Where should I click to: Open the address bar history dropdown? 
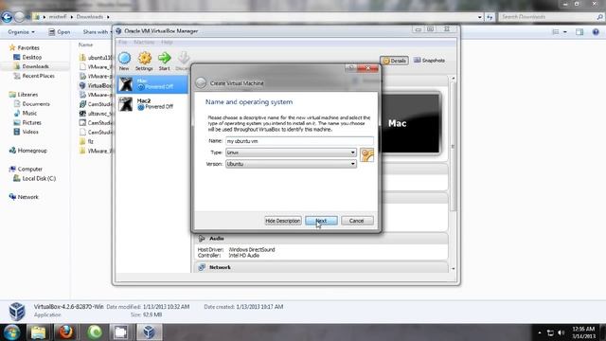coord(480,17)
